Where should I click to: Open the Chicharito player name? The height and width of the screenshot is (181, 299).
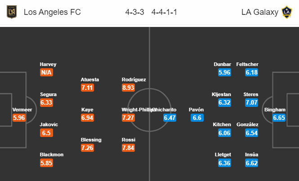165,110
